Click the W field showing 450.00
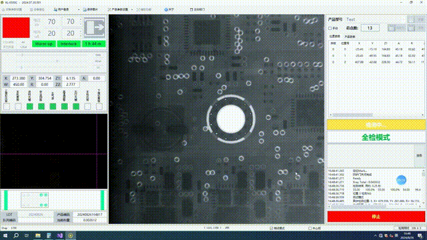 point(19,85)
